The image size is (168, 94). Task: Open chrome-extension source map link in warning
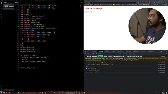146,58
